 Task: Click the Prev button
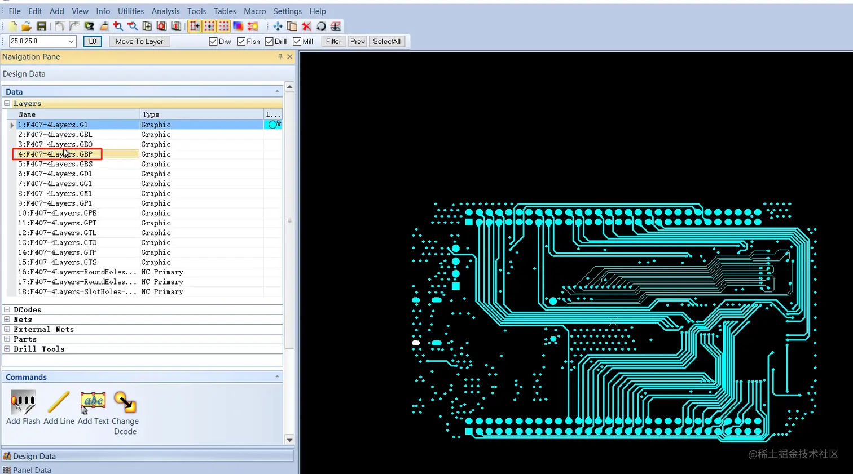point(358,41)
